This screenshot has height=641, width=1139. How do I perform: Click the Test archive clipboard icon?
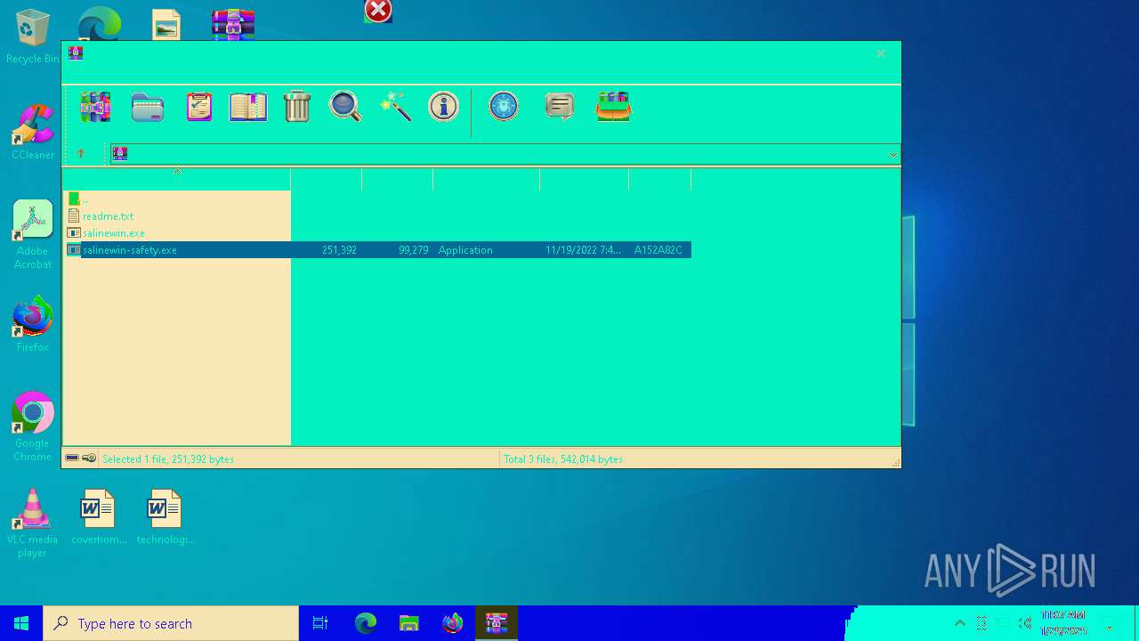click(x=199, y=107)
